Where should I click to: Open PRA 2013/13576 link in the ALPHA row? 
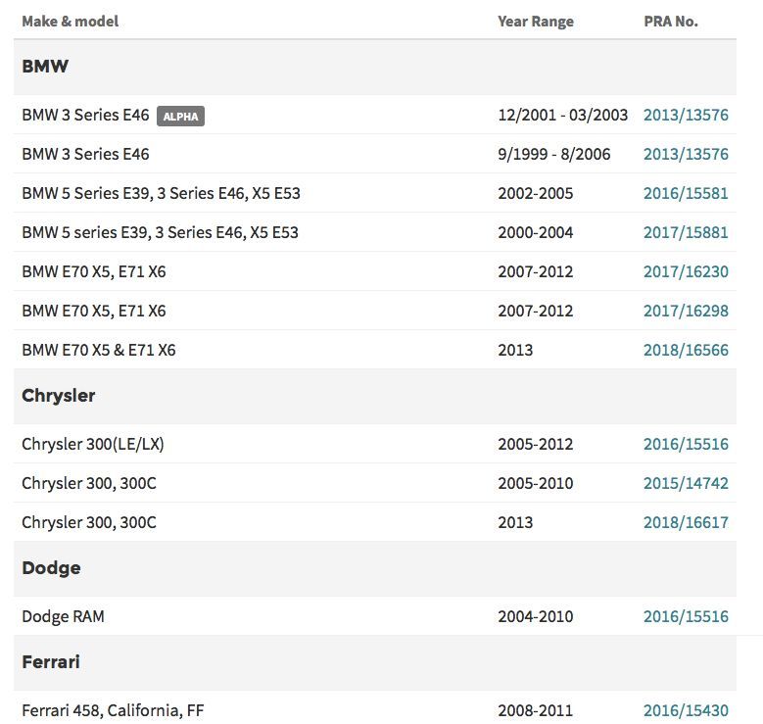click(x=686, y=115)
